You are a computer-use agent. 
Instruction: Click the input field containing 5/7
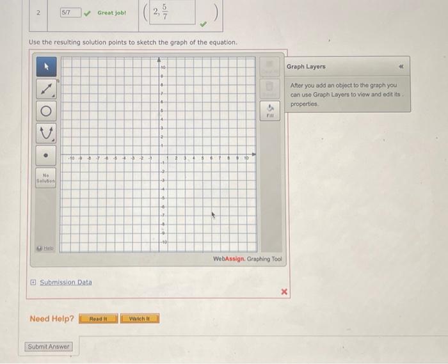pos(70,13)
